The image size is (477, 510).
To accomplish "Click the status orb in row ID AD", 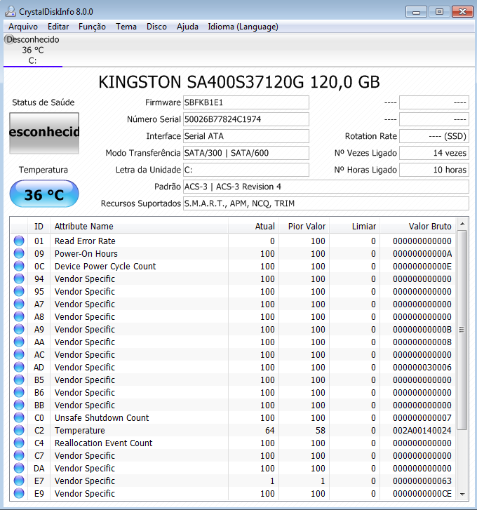I will [x=19, y=367].
